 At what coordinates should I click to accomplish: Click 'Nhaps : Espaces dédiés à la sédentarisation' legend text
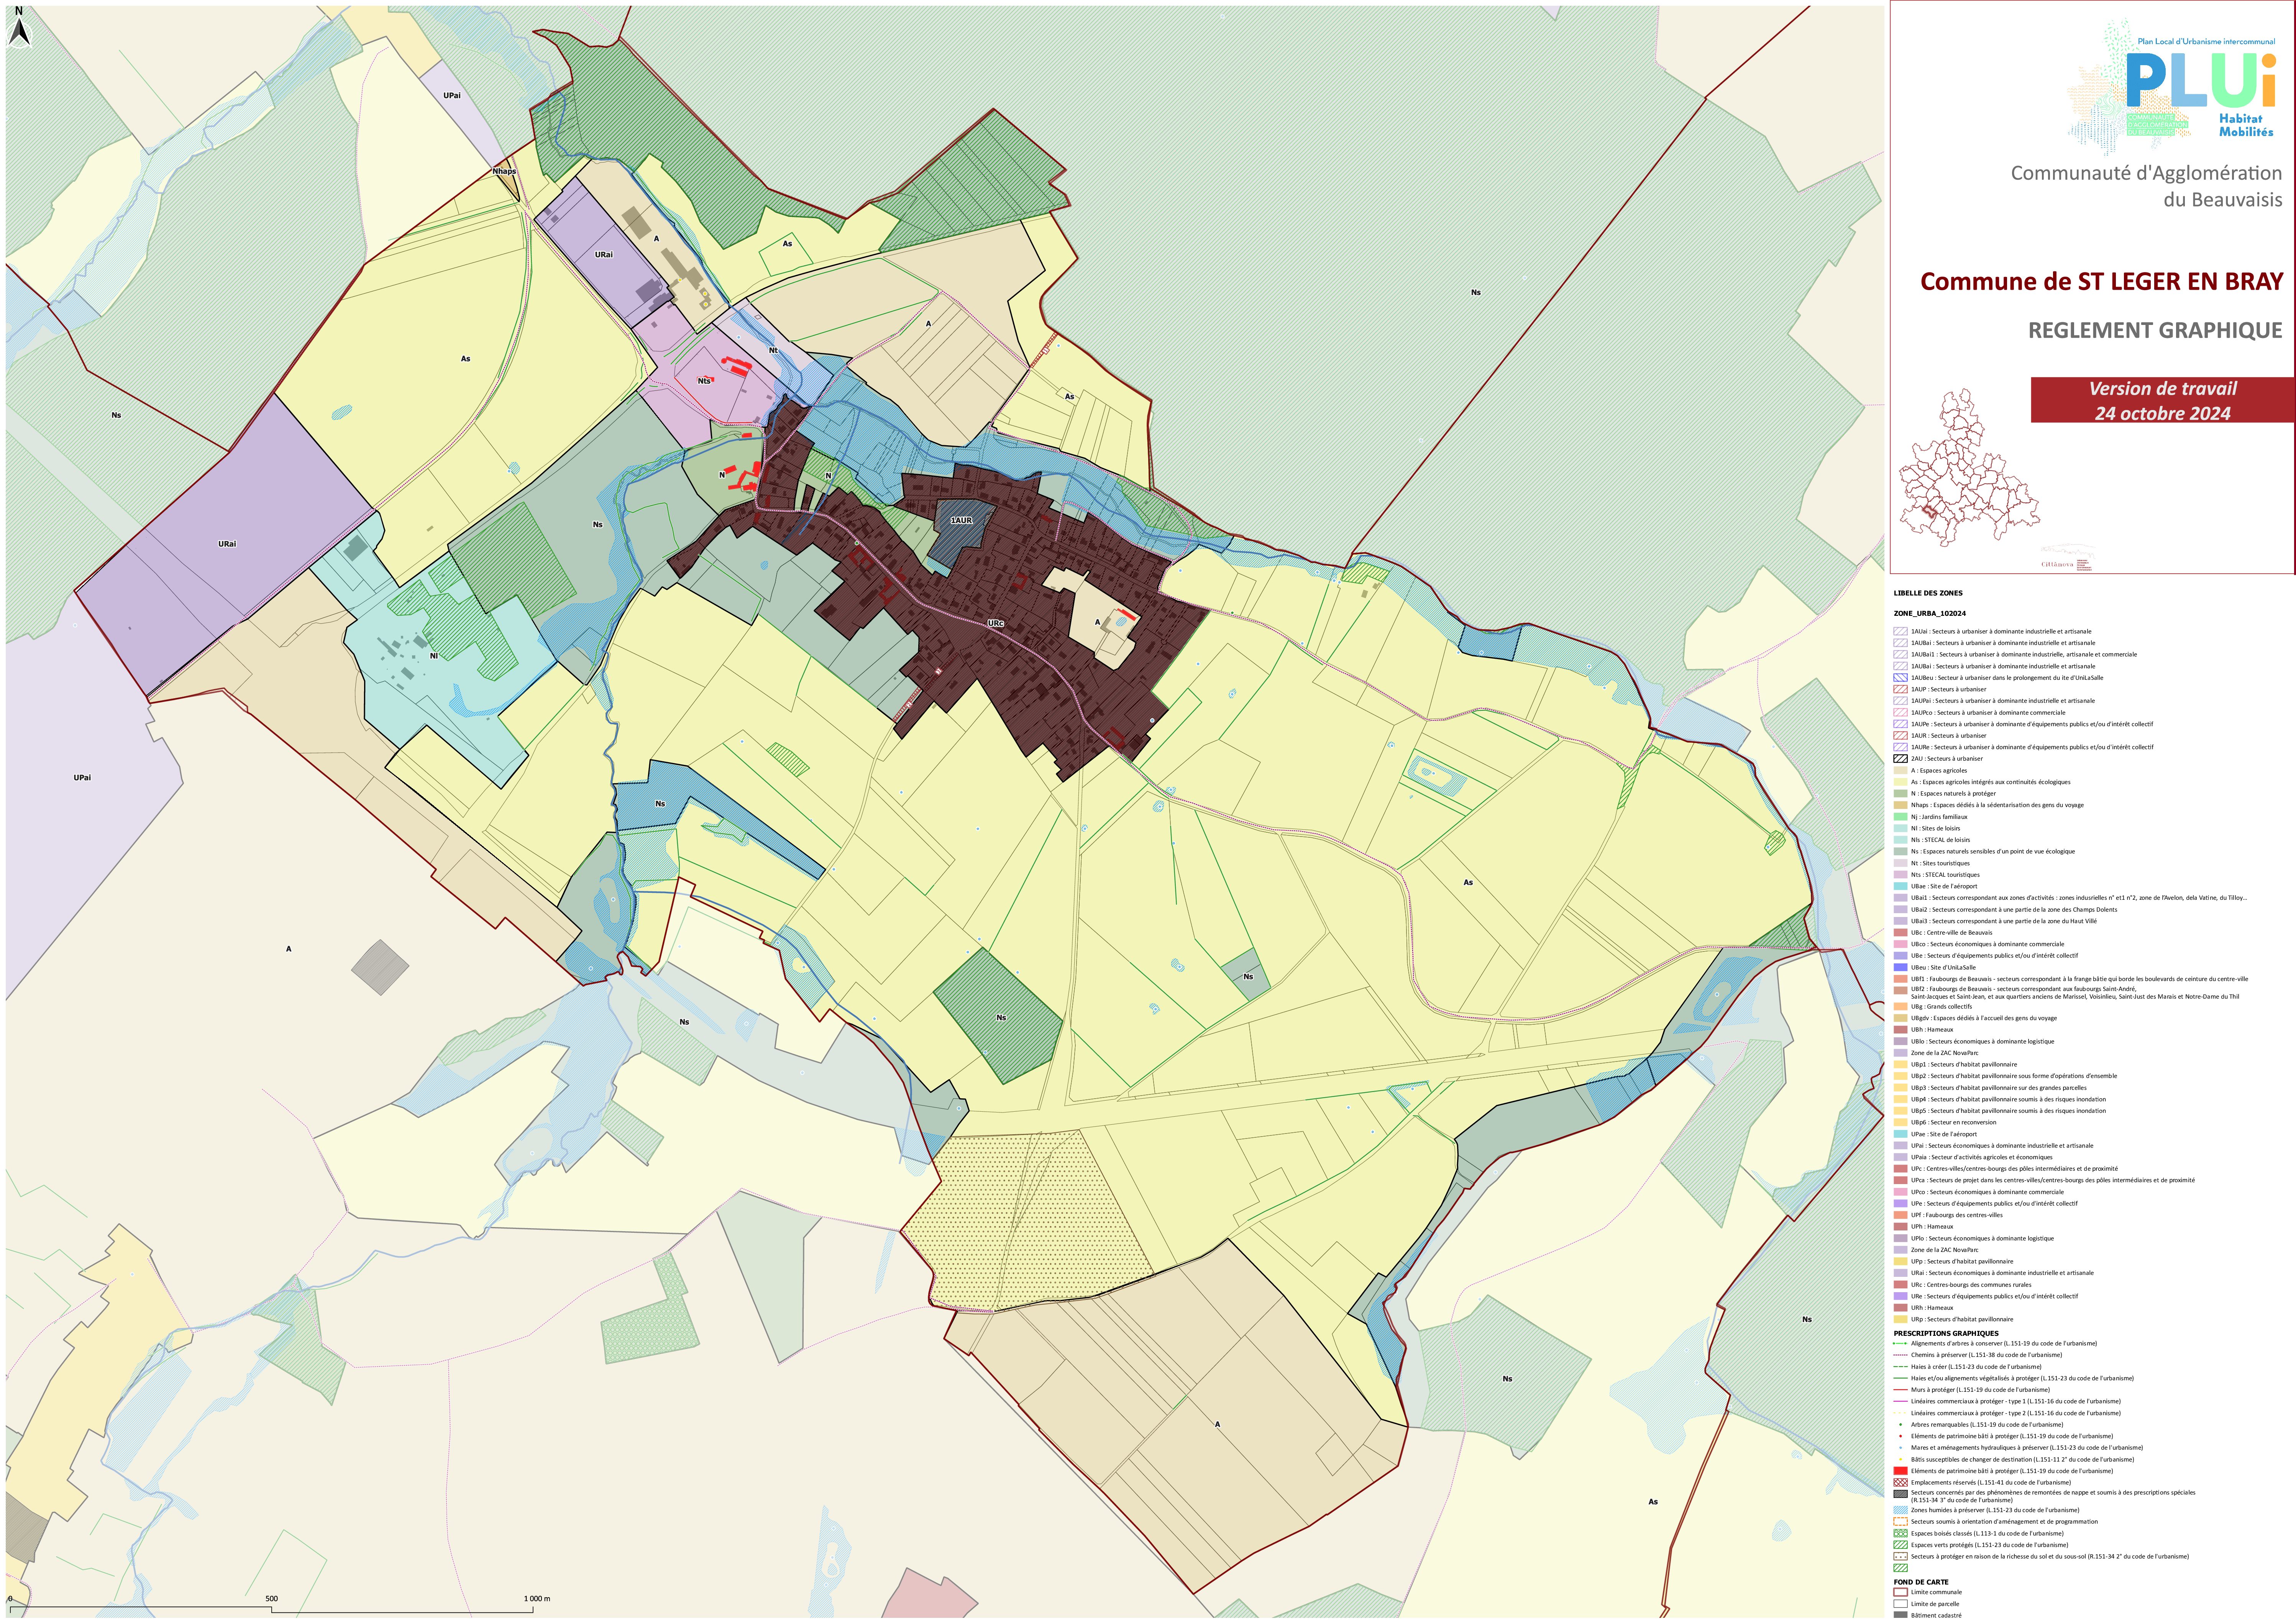click(x=1997, y=805)
